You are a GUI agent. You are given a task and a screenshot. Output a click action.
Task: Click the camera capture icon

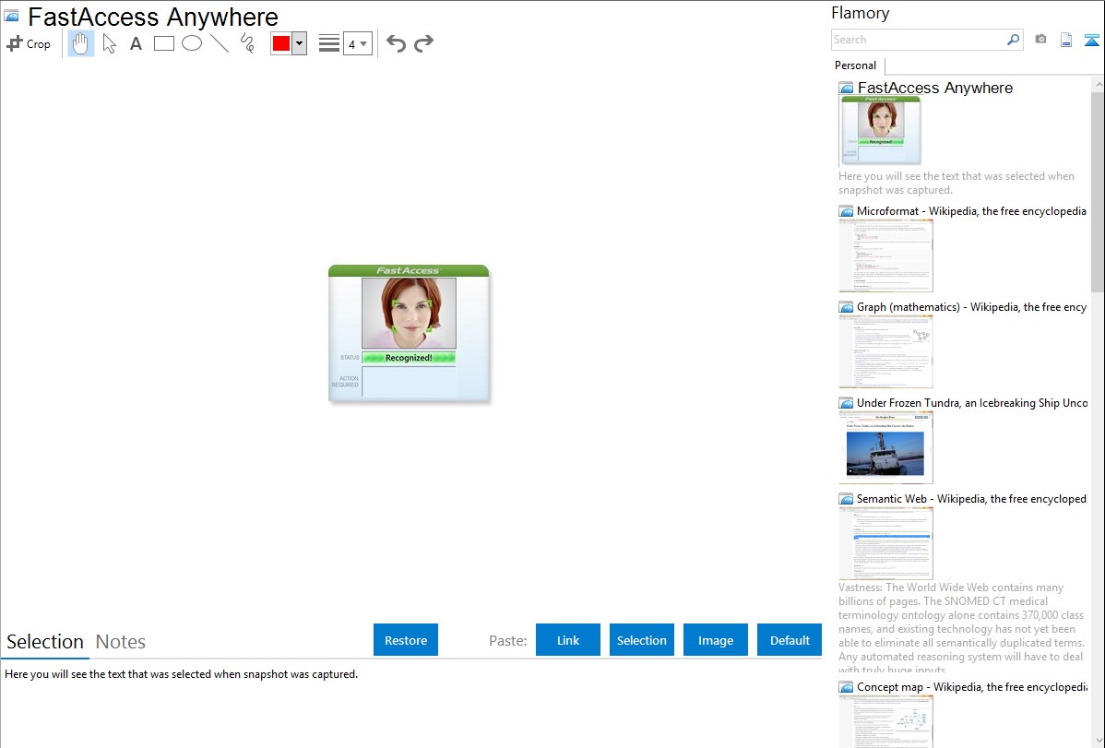click(x=1040, y=40)
